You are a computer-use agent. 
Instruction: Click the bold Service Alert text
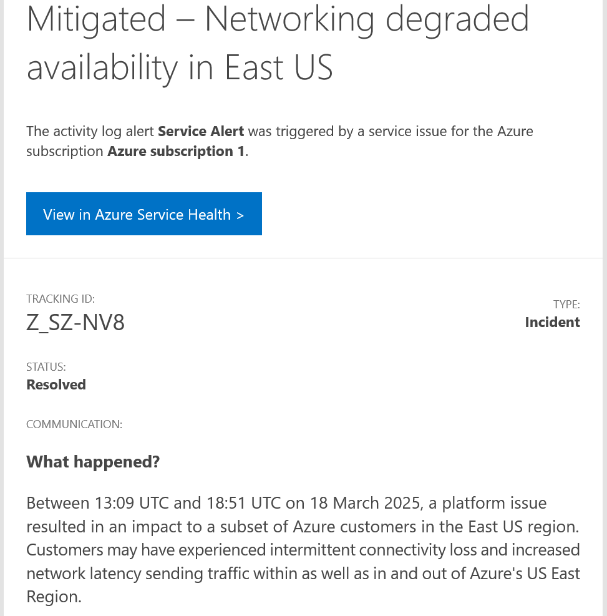click(x=201, y=131)
